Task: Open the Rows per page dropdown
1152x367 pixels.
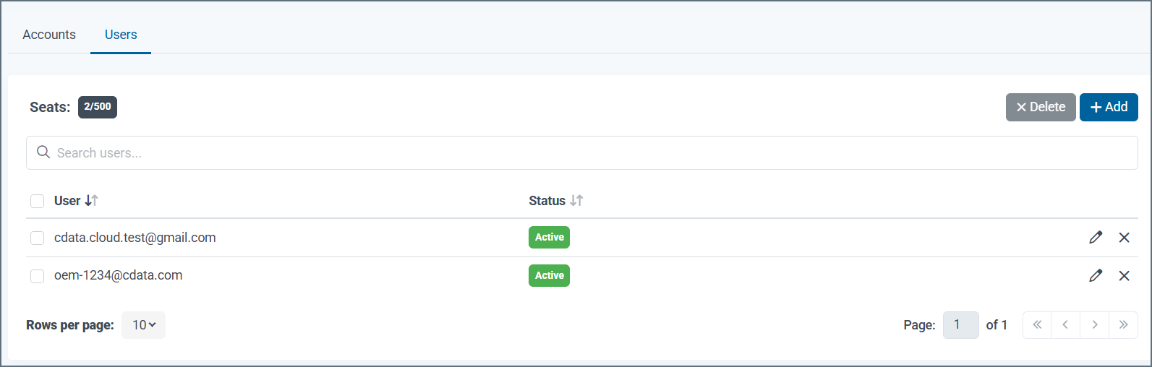Action: tap(143, 325)
